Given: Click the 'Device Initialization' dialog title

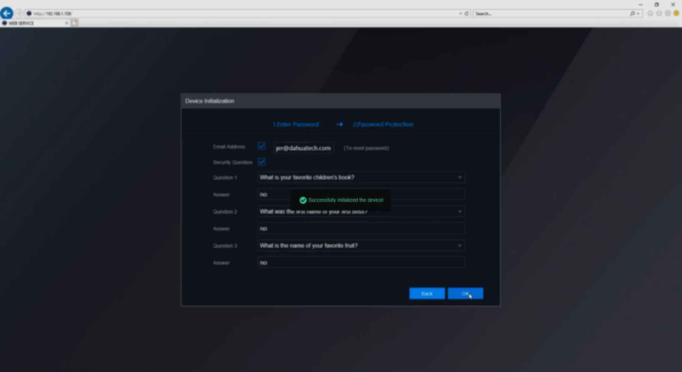Looking at the screenshot, I should pos(209,101).
